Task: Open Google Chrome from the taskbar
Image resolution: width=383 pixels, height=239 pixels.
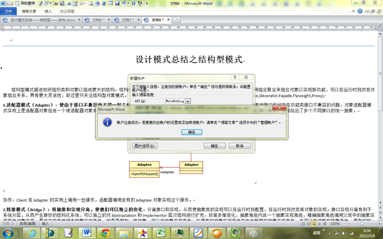Action: [x=105, y=233]
